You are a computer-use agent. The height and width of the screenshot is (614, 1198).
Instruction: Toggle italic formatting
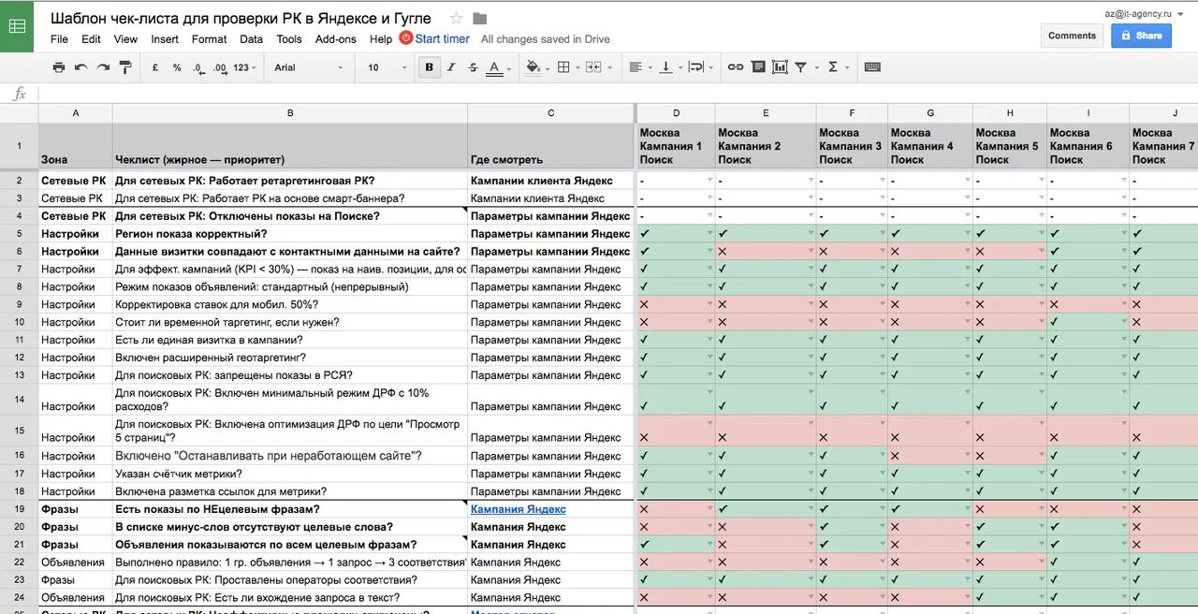451,67
